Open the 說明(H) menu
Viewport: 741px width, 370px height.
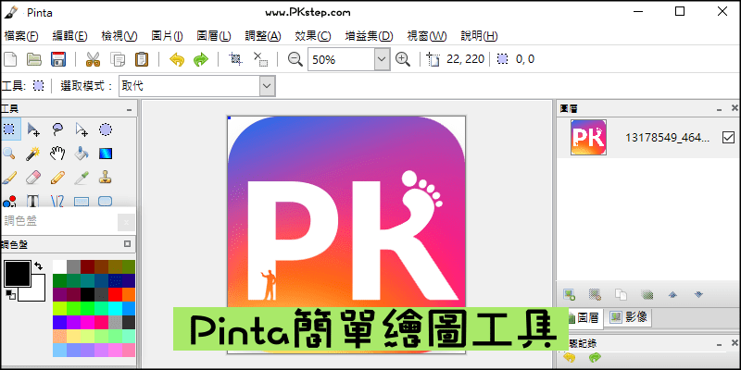(479, 36)
